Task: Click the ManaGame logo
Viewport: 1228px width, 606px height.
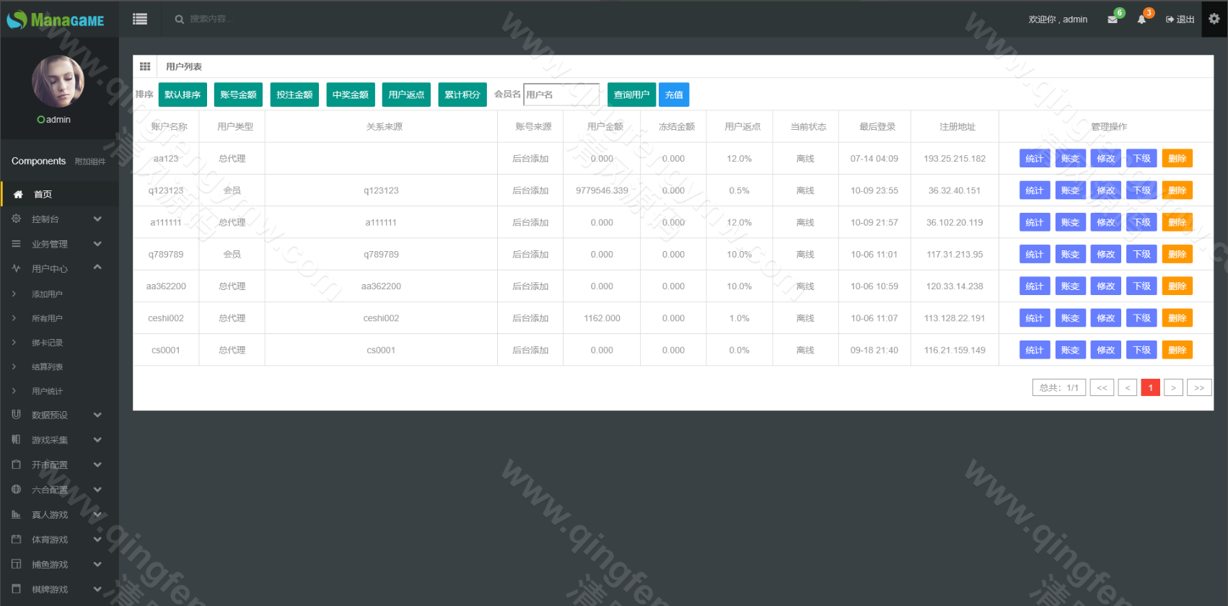Action: (56, 19)
